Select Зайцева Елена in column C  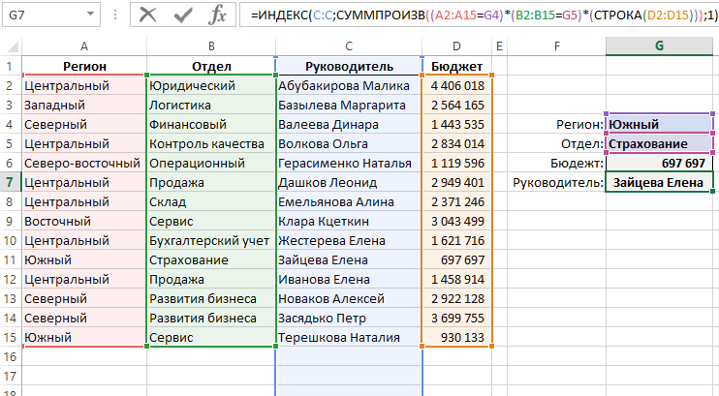tap(349, 259)
